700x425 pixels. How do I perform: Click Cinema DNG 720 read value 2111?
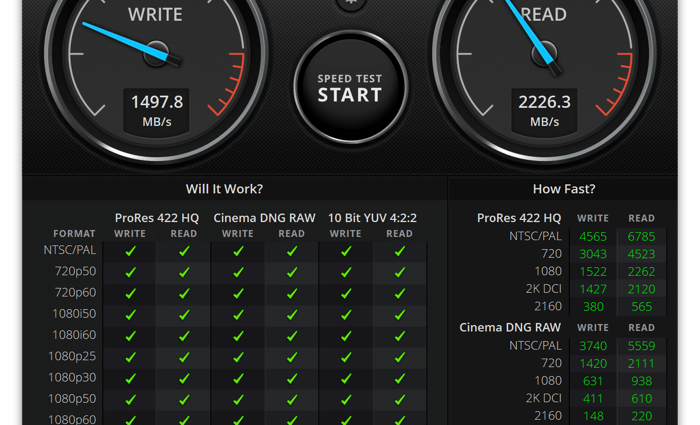[642, 363]
